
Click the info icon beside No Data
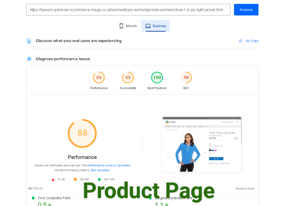[x=240, y=41]
